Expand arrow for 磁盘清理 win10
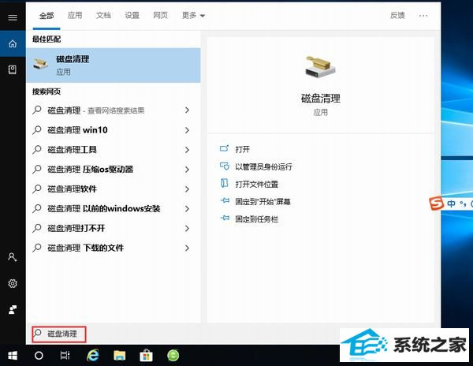Image resolution: width=473 pixels, height=366 pixels. pyautogui.click(x=187, y=130)
